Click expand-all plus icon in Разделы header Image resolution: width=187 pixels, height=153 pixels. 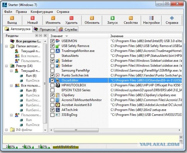(x=37, y=36)
